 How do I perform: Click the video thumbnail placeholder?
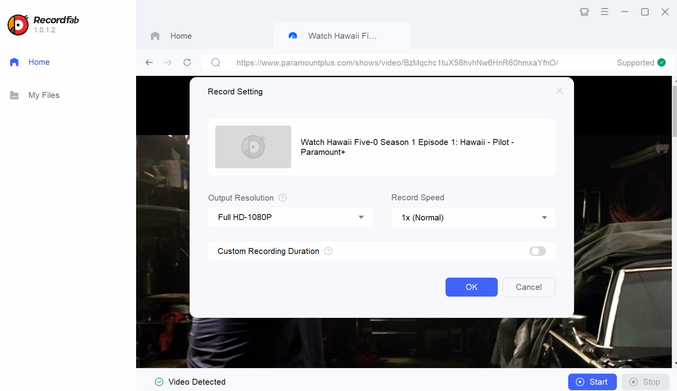coord(253,147)
